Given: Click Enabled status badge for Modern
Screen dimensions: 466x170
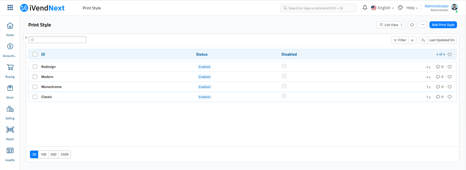Looking at the screenshot, I should (x=204, y=77).
